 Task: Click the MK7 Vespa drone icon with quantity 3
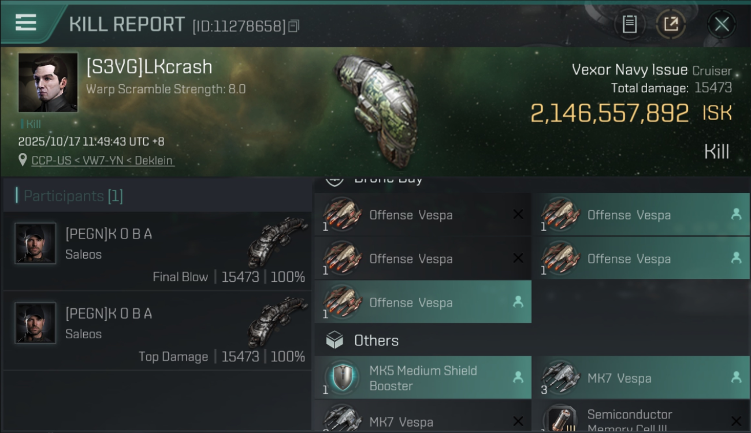(560, 378)
